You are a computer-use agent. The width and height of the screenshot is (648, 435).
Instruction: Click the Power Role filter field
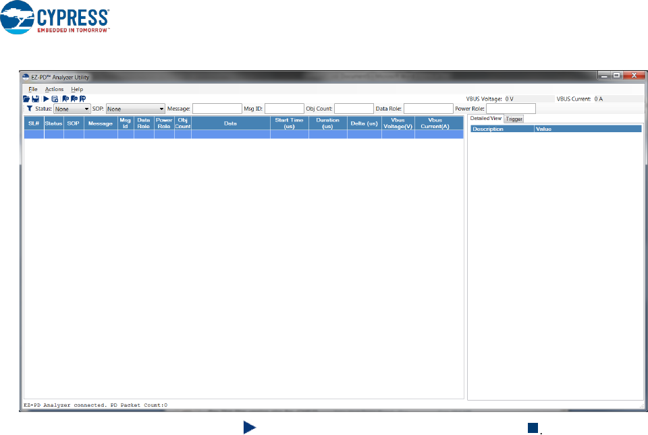tap(510, 109)
